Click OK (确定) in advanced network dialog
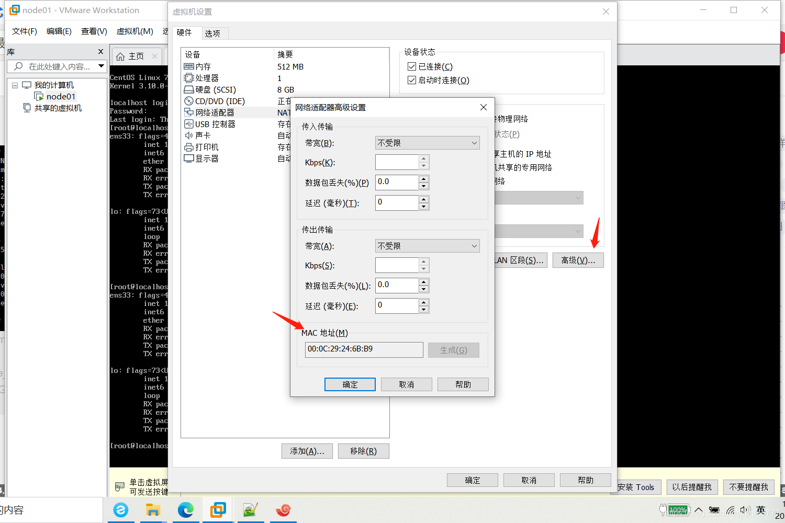The image size is (785, 523). (350, 384)
